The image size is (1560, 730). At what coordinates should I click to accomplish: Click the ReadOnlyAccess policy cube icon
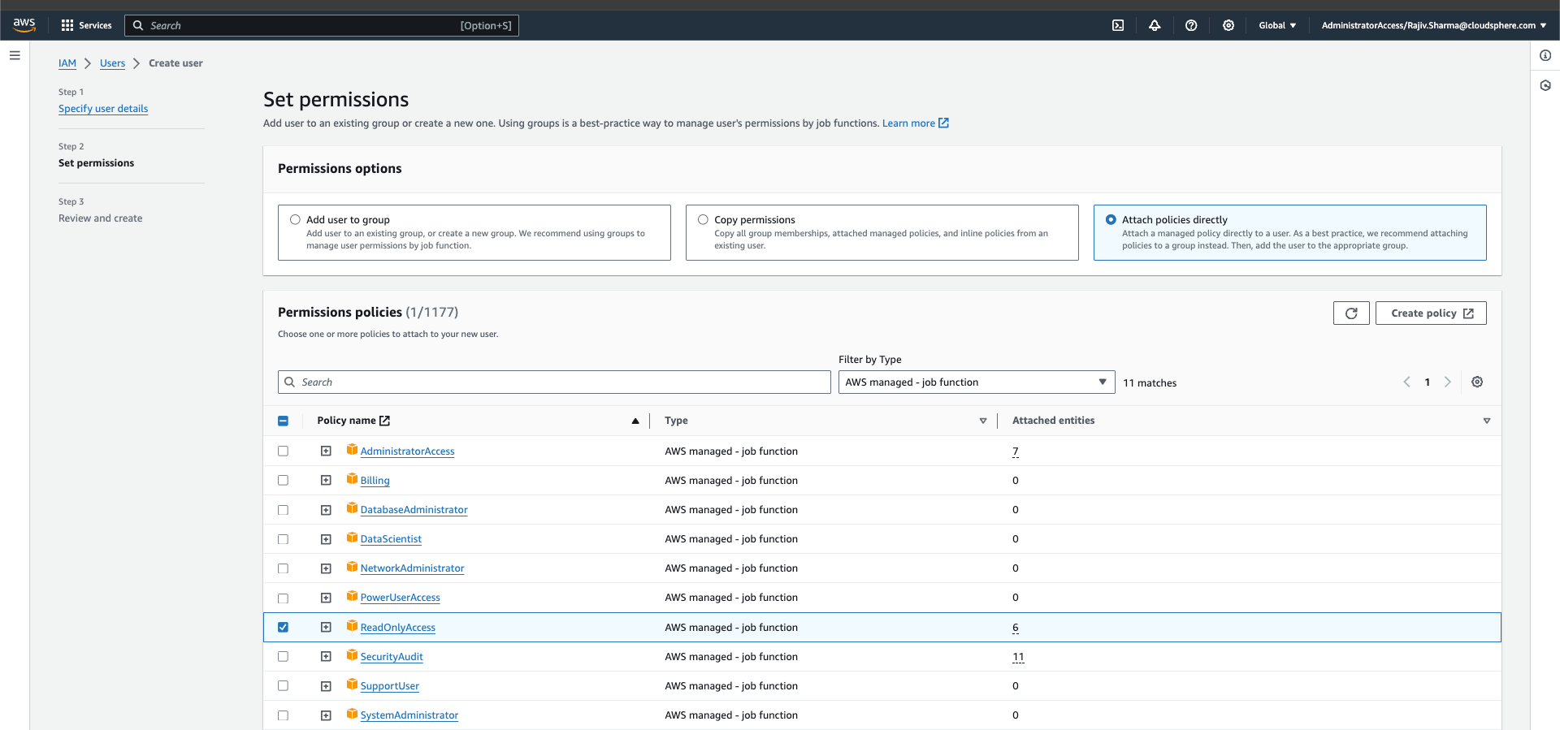(352, 626)
